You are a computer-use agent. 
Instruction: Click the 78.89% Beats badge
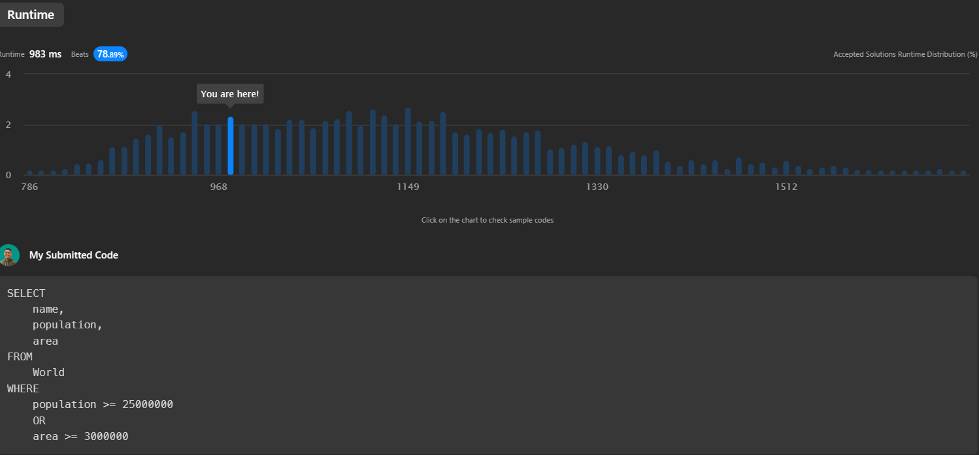point(110,54)
